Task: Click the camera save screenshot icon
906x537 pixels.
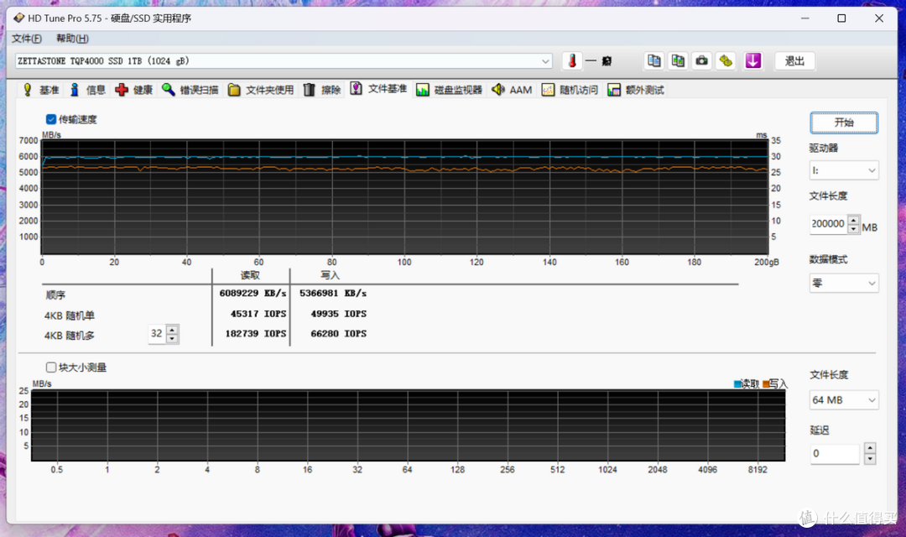Action: [701, 60]
